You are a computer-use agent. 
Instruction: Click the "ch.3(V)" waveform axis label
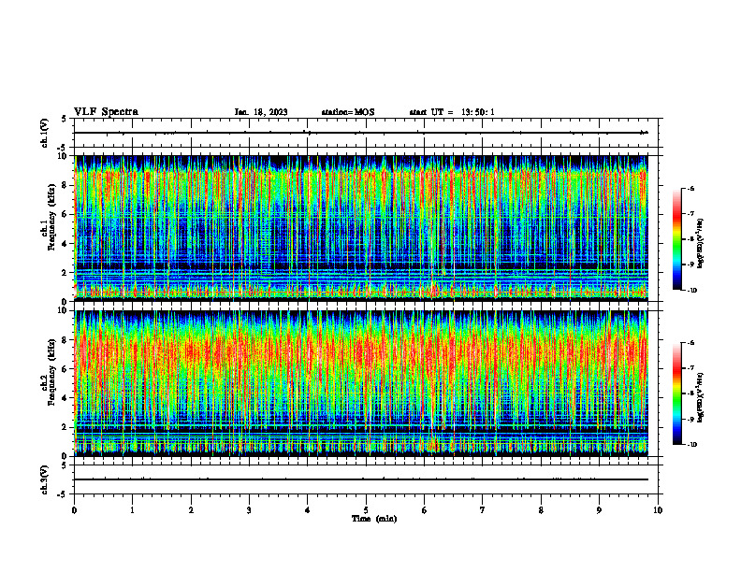point(45,479)
